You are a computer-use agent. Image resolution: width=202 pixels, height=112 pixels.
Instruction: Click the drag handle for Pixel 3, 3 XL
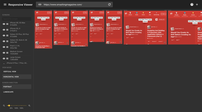click(x=7, y=47)
